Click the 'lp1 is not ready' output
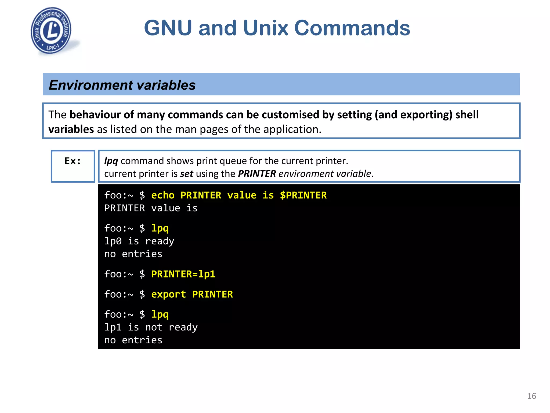This screenshot has width=550, height=413. pos(151,327)
